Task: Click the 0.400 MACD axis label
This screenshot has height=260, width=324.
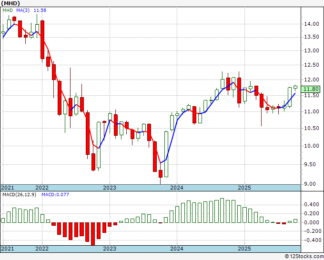Action: tap(312, 205)
